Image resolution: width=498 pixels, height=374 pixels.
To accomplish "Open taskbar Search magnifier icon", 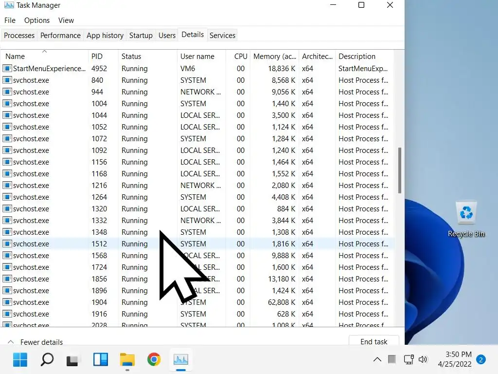I will click(47, 360).
